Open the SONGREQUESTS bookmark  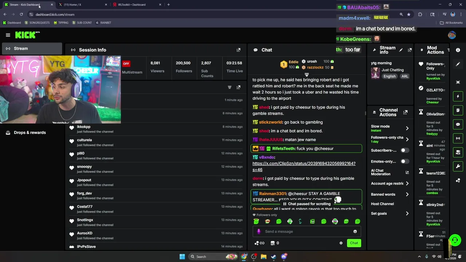[37, 23]
